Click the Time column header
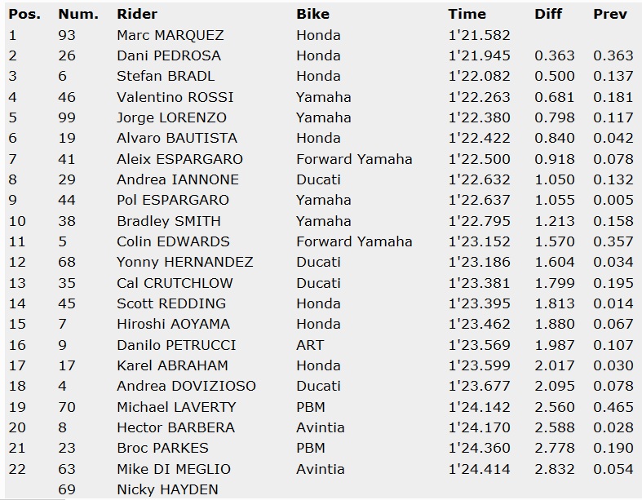Screen dimensions: 642x500 [x=467, y=14]
